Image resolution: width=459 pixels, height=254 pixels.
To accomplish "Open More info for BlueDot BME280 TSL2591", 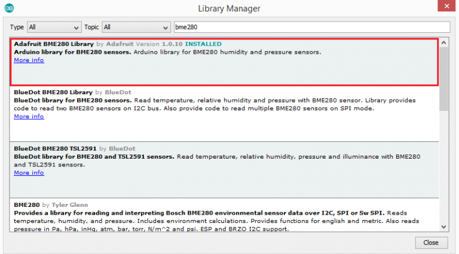I will [x=29, y=173].
